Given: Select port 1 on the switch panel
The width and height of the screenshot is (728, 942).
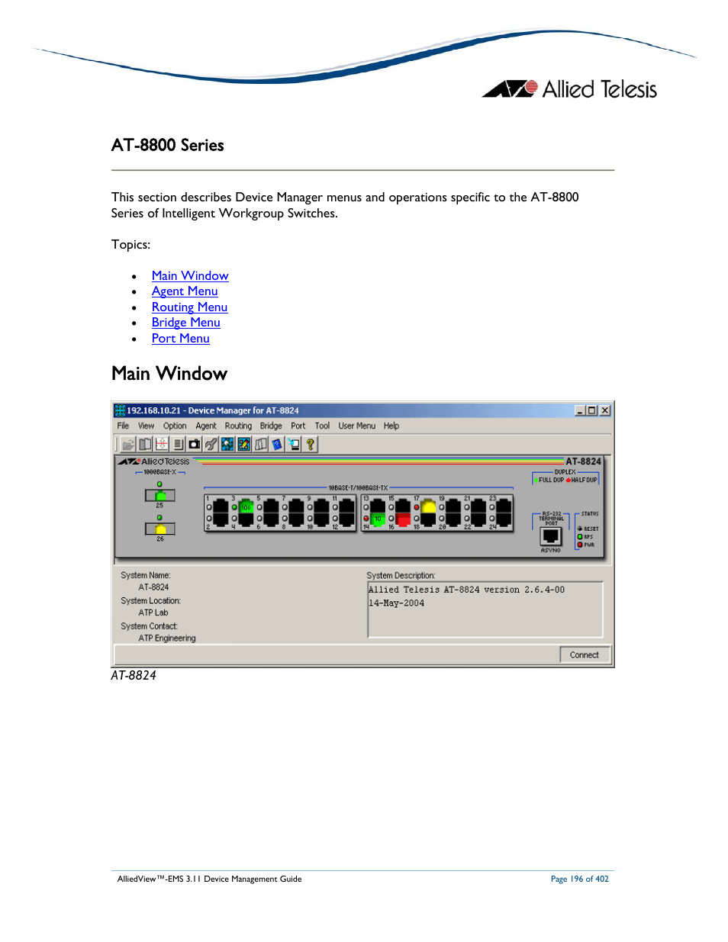Looking at the screenshot, I should pos(221,506).
